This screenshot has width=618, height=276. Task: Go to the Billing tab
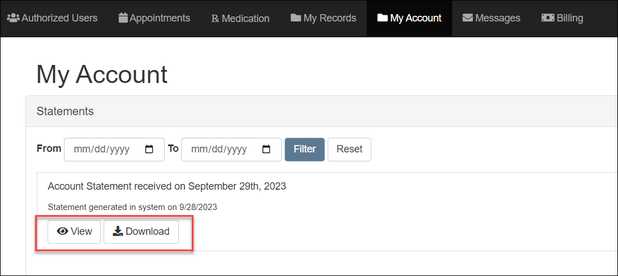point(562,18)
